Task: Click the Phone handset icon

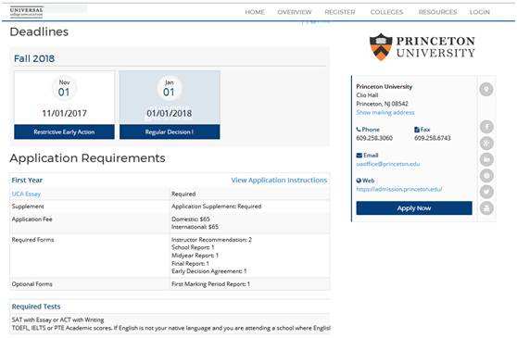Action: pos(359,130)
